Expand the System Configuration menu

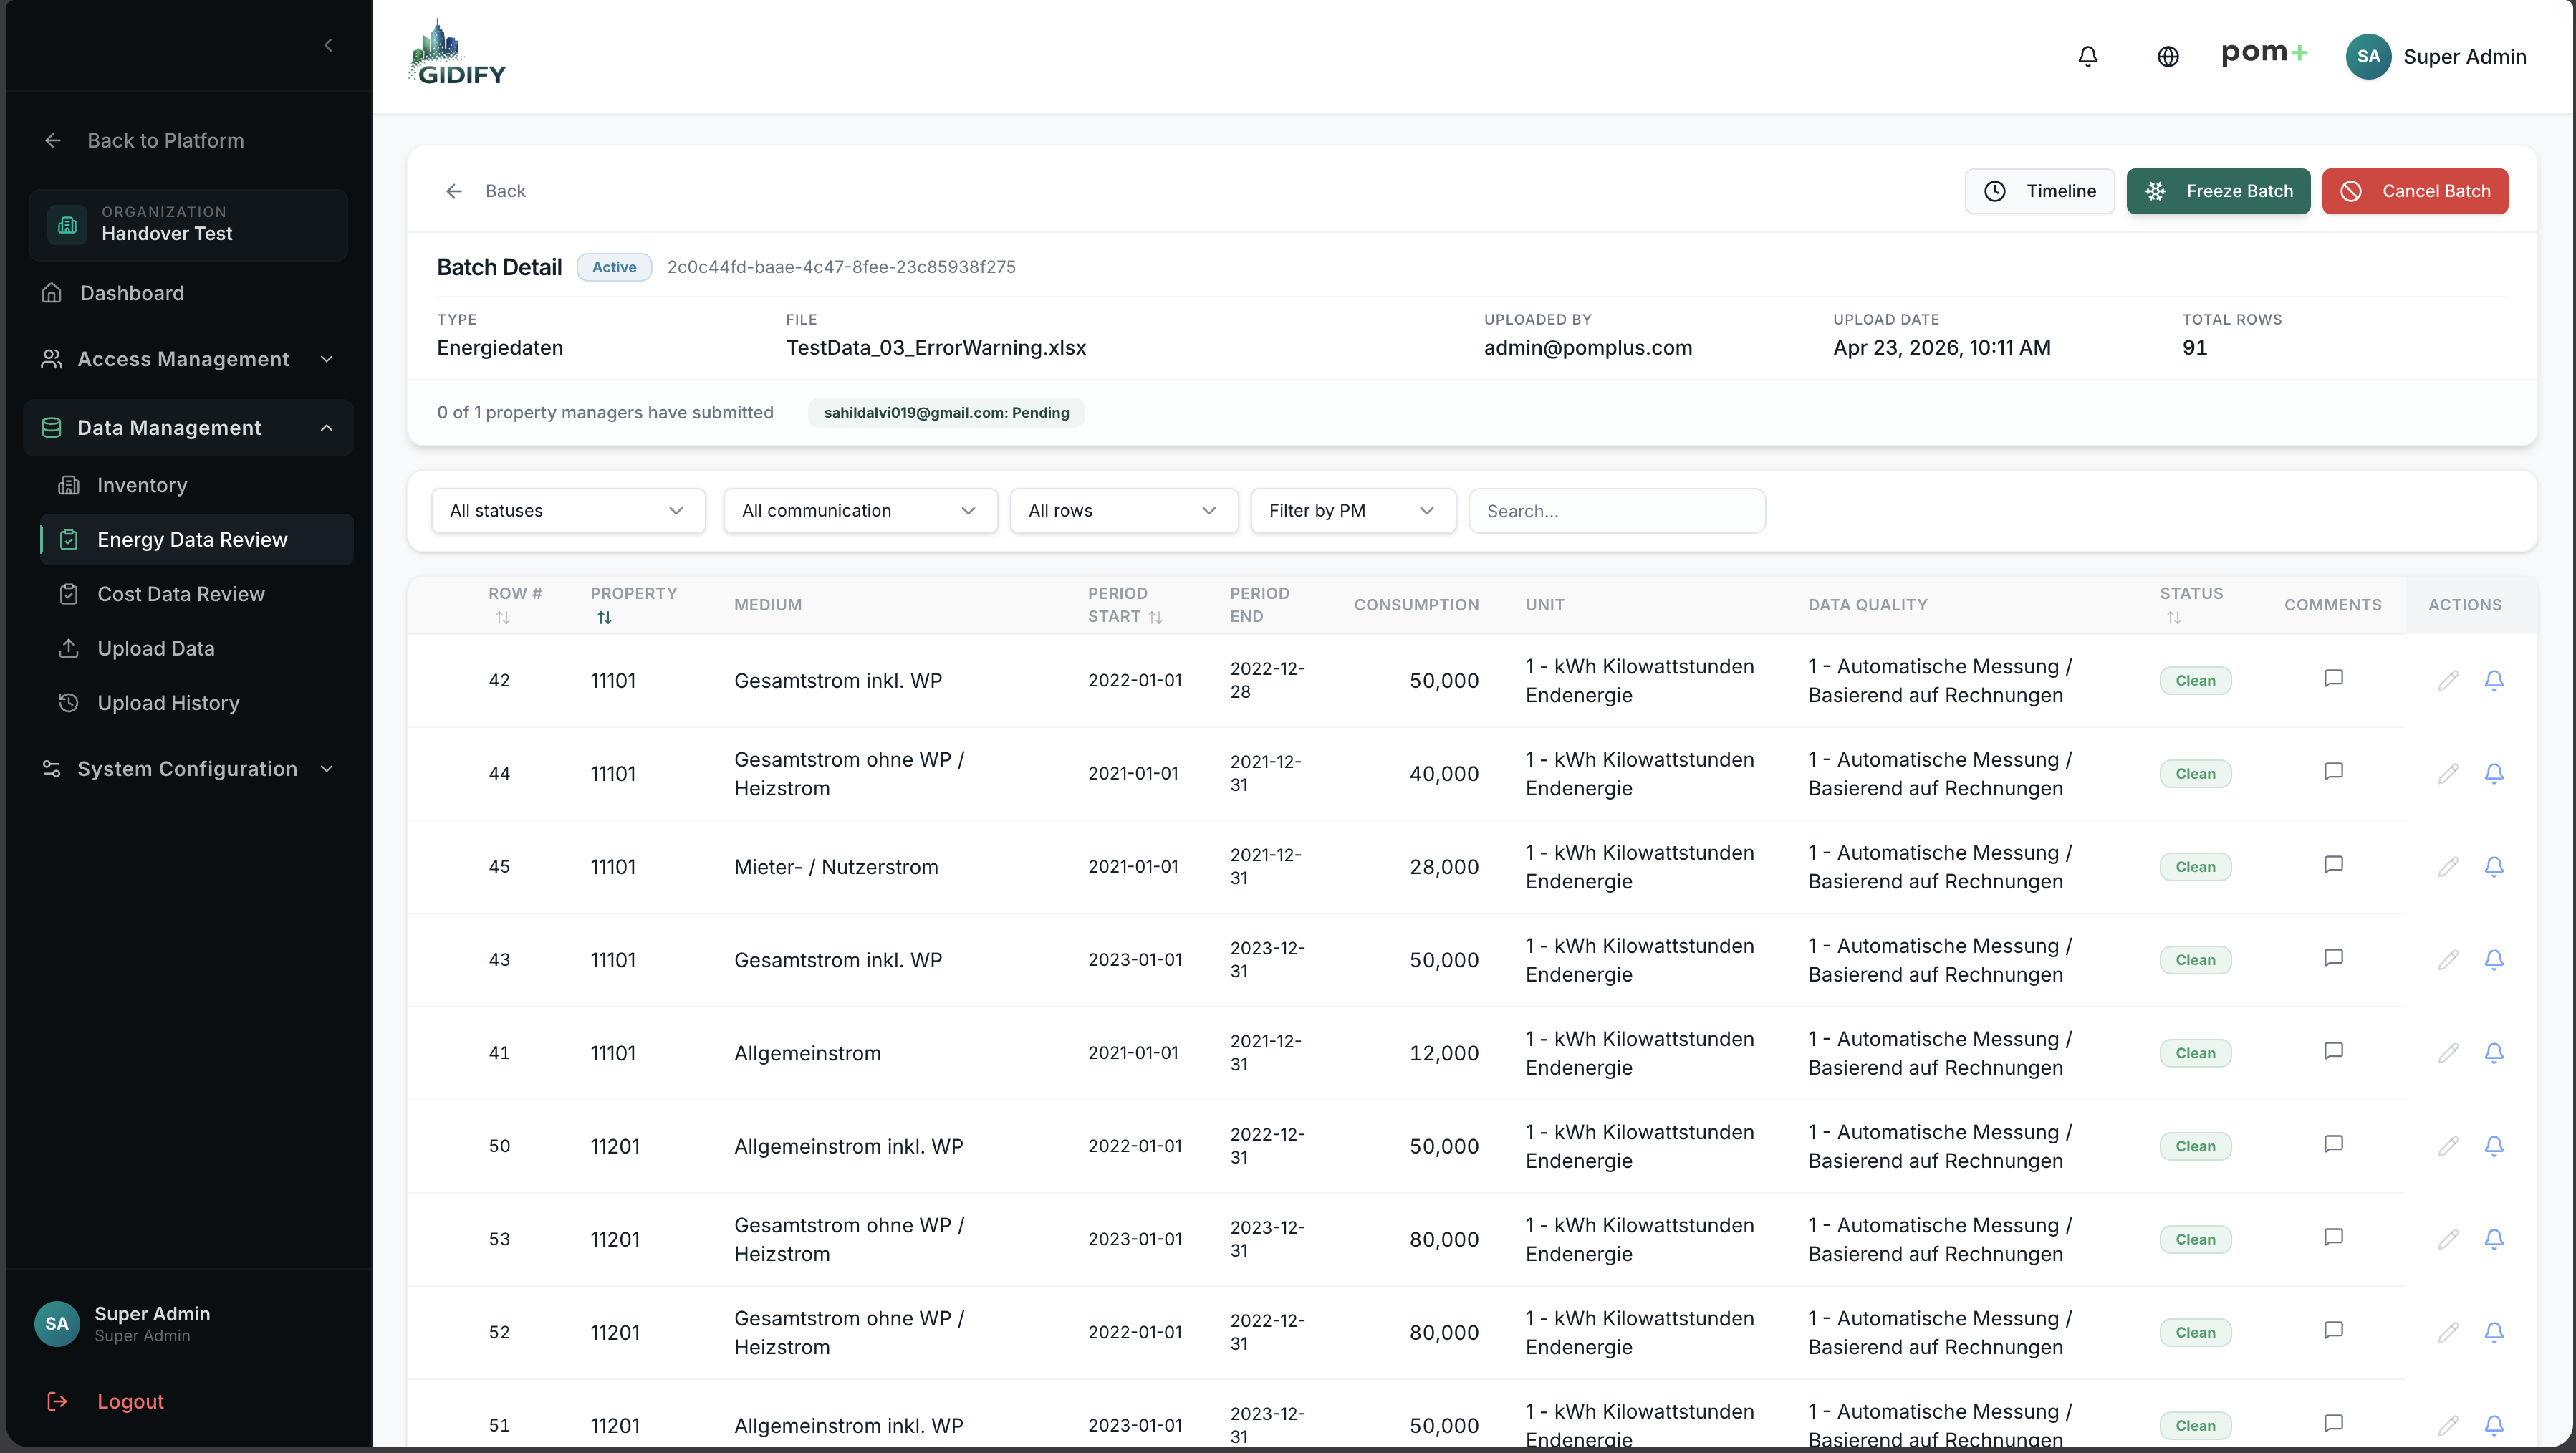pos(188,769)
